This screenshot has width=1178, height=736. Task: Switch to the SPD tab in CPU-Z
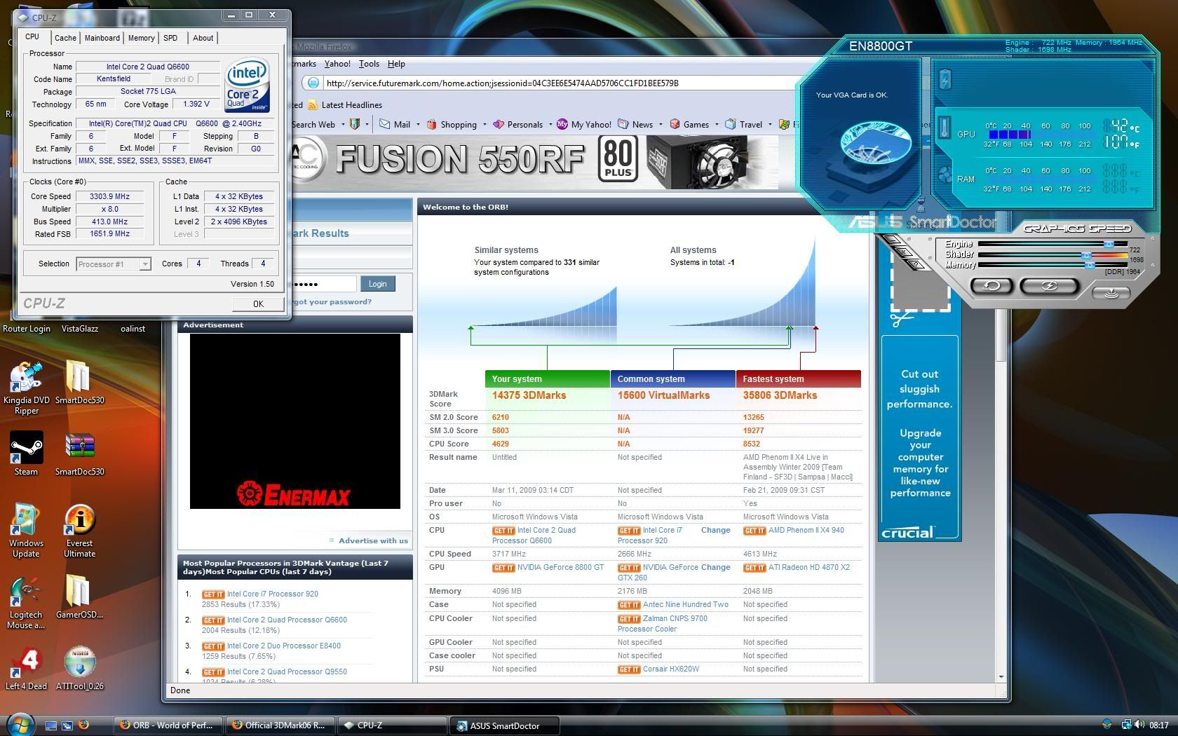pos(170,38)
